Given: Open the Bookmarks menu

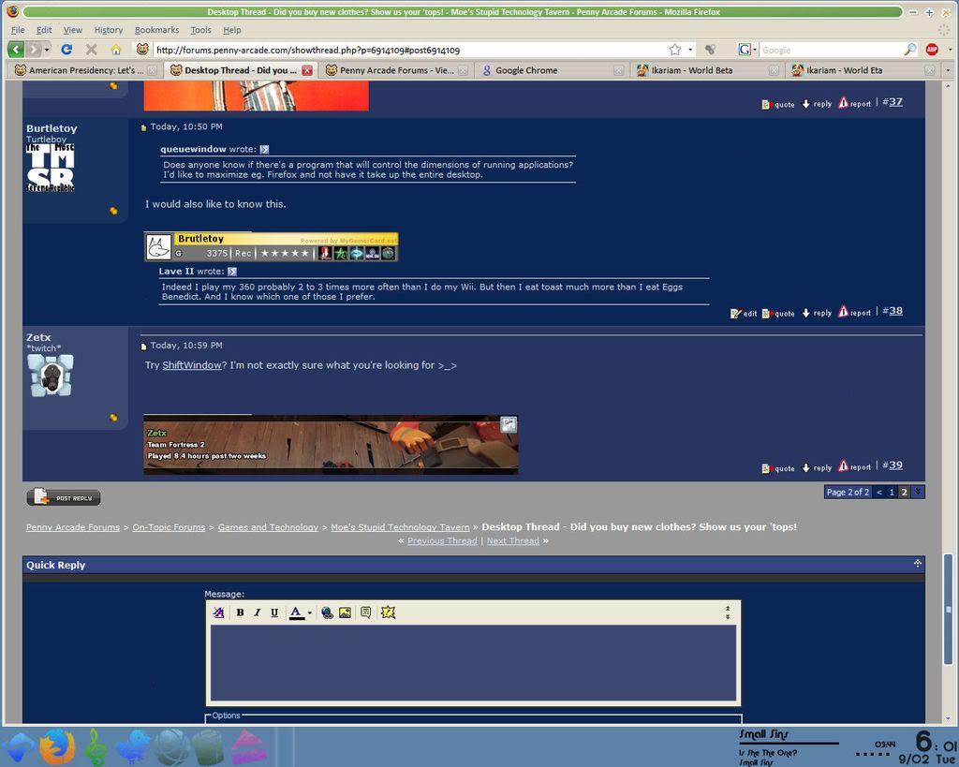Looking at the screenshot, I should 156,30.
